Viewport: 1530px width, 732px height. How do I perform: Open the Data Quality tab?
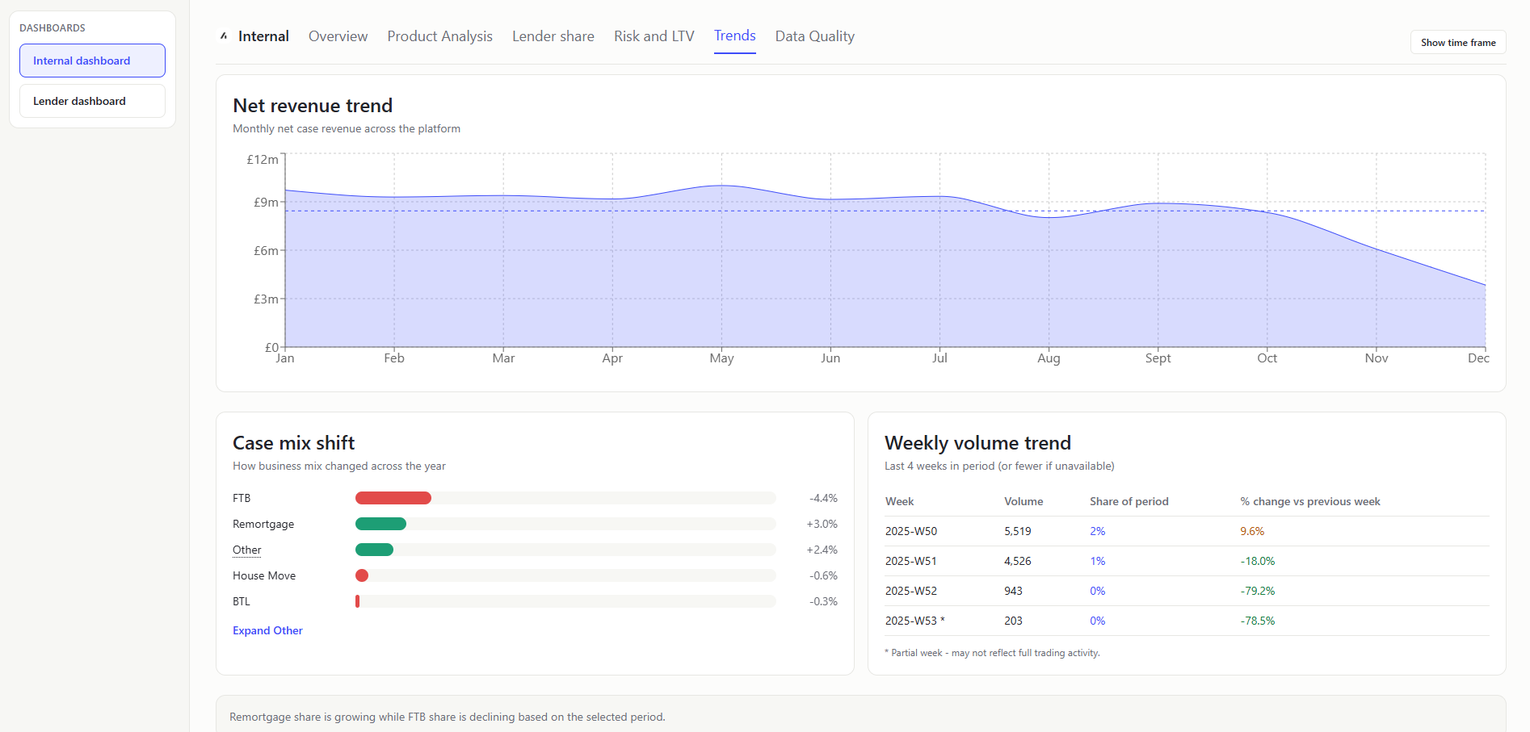[814, 36]
